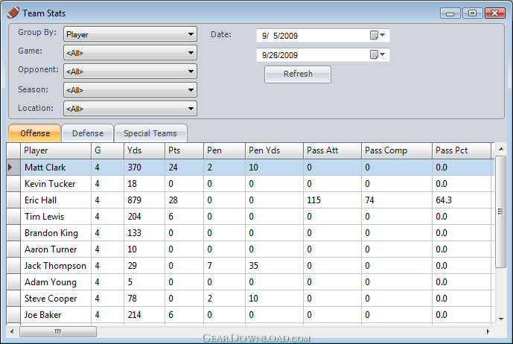Click the Pass Comp column header
513x344 pixels.
point(397,150)
